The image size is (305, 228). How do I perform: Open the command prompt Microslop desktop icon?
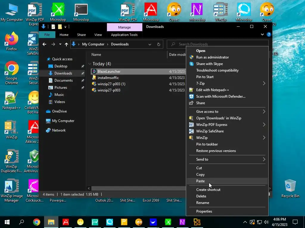(x=81, y=12)
